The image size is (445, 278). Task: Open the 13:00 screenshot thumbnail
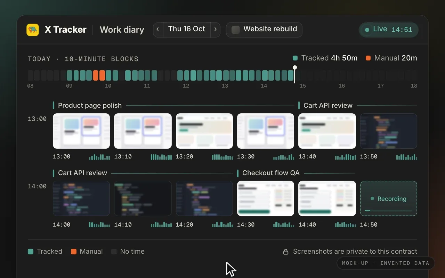click(81, 131)
